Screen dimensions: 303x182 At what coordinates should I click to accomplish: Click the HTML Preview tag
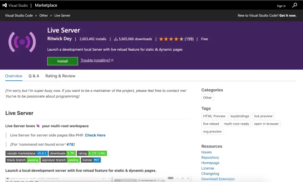pos(214,116)
